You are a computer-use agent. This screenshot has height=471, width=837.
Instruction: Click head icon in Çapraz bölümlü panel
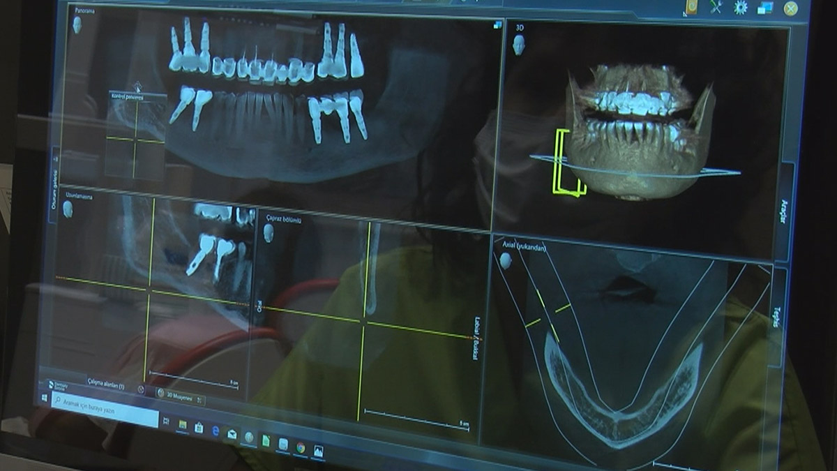[268, 232]
